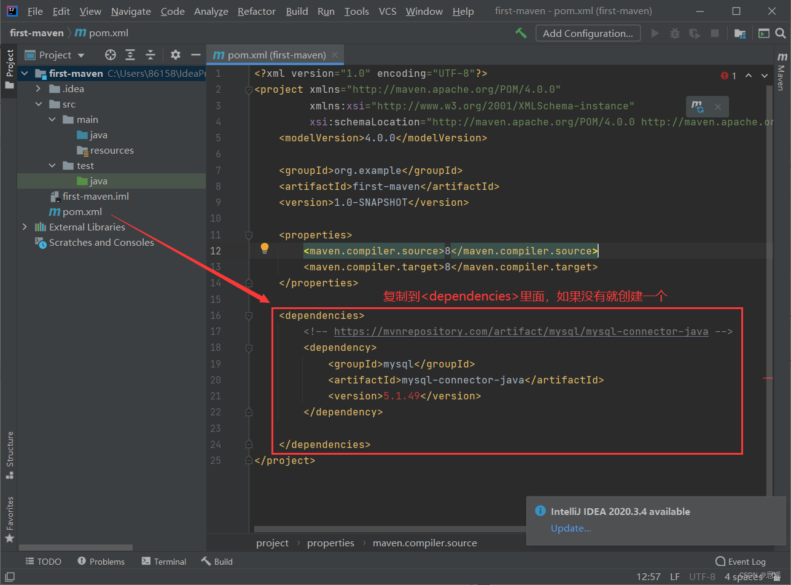The width and height of the screenshot is (791, 585).
Task: Click the Load Maven Changes floating icon
Action: tap(698, 106)
